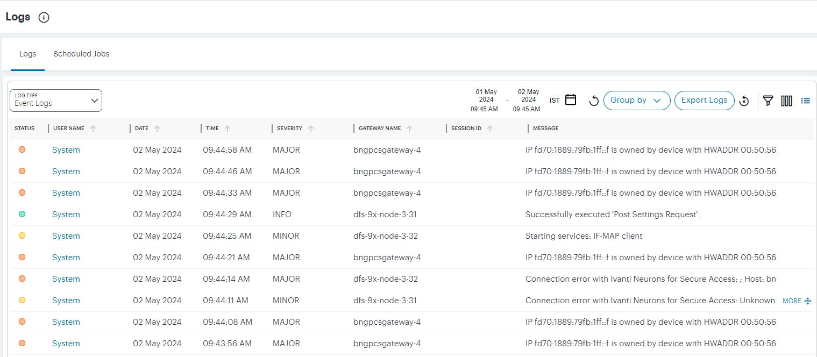Open the calendar date picker icon
The width and height of the screenshot is (817, 357).
point(571,99)
